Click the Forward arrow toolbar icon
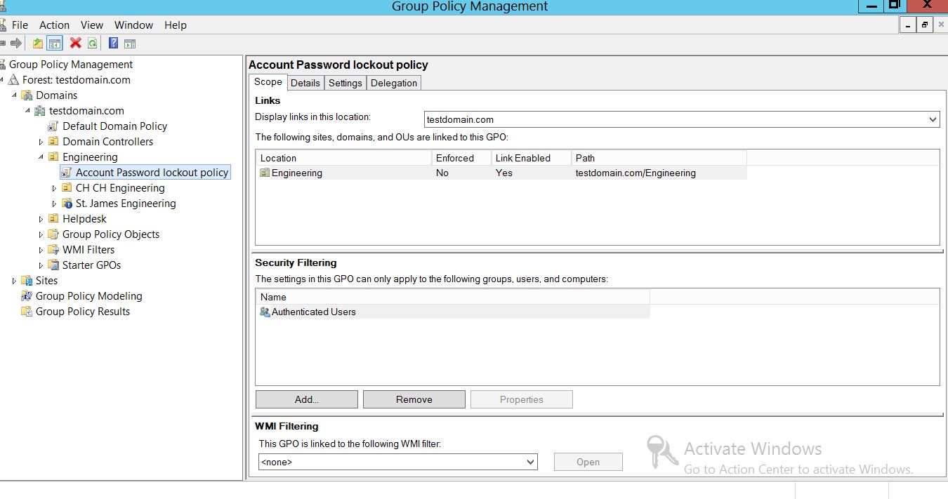Viewport: 948px width, 499px height. 16,44
